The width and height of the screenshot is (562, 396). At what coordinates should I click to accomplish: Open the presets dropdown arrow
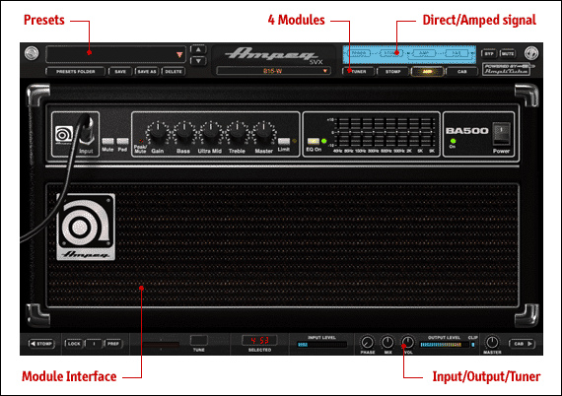(x=179, y=55)
